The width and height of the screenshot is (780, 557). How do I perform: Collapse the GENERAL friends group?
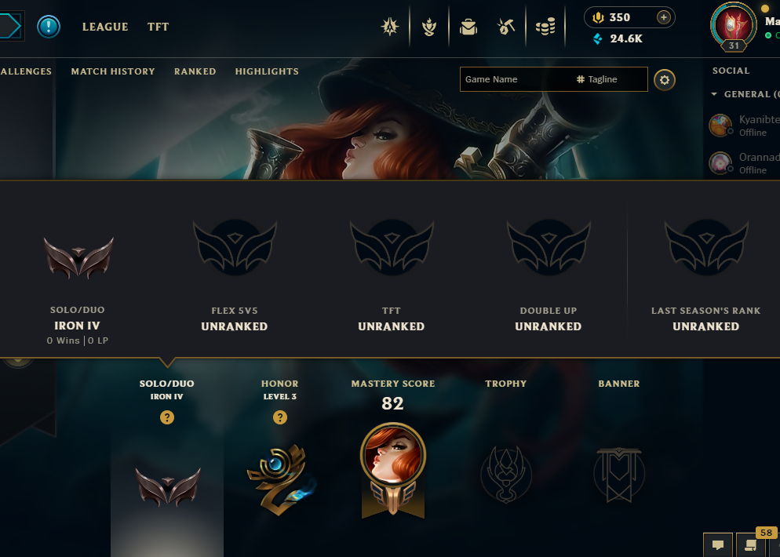(714, 94)
